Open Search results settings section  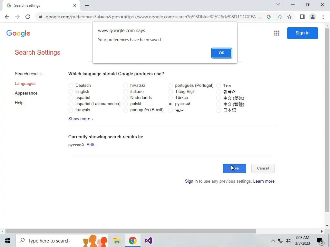tap(28, 74)
